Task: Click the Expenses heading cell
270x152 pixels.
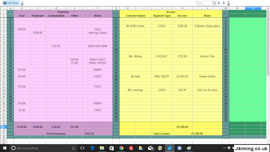Action: click(63, 12)
